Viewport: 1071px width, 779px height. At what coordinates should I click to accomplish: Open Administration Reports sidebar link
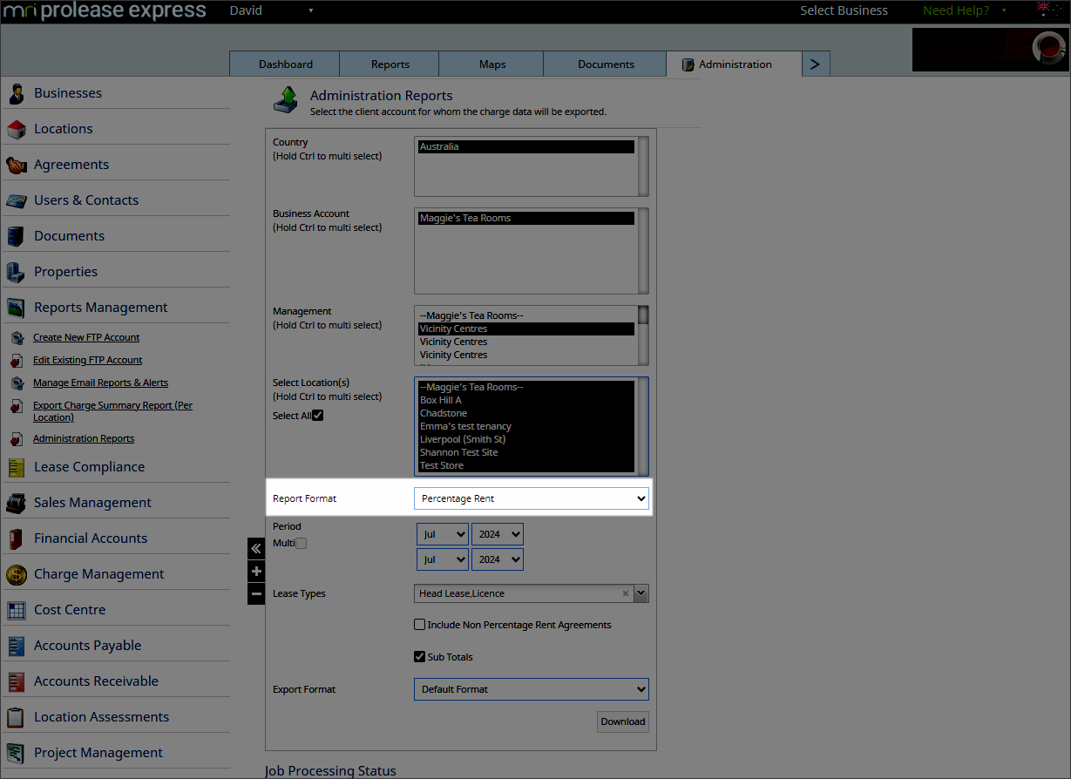(x=84, y=438)
